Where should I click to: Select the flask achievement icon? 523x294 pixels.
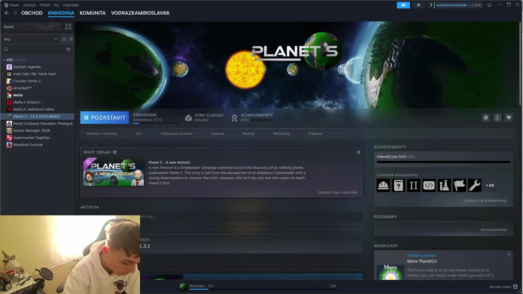pos(444,185)
